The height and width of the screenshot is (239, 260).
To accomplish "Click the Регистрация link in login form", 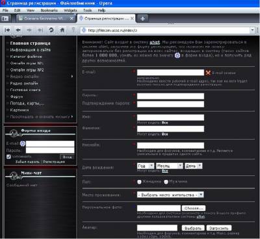I will [54, 162].
